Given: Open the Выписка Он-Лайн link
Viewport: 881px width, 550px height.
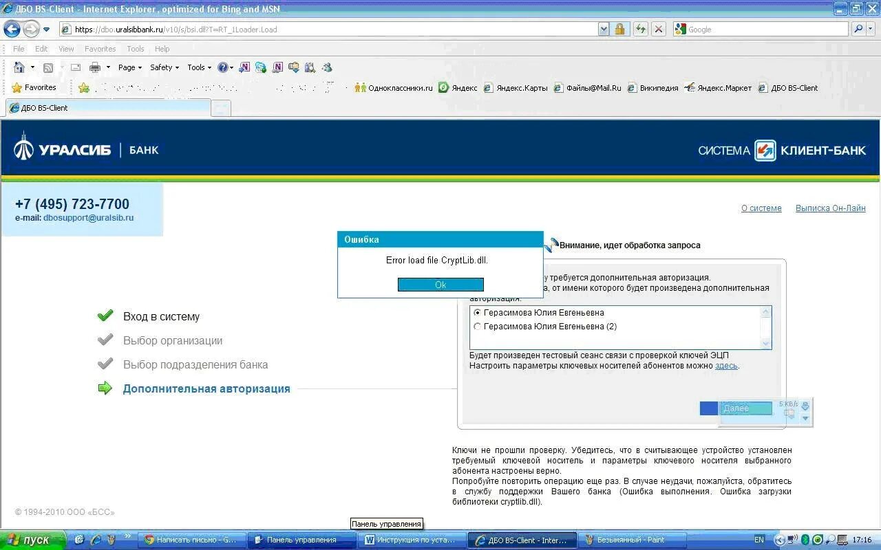Looking at the screenshot, I should coord(831,208).
